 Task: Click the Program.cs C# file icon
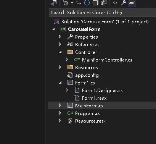[70, 113]
